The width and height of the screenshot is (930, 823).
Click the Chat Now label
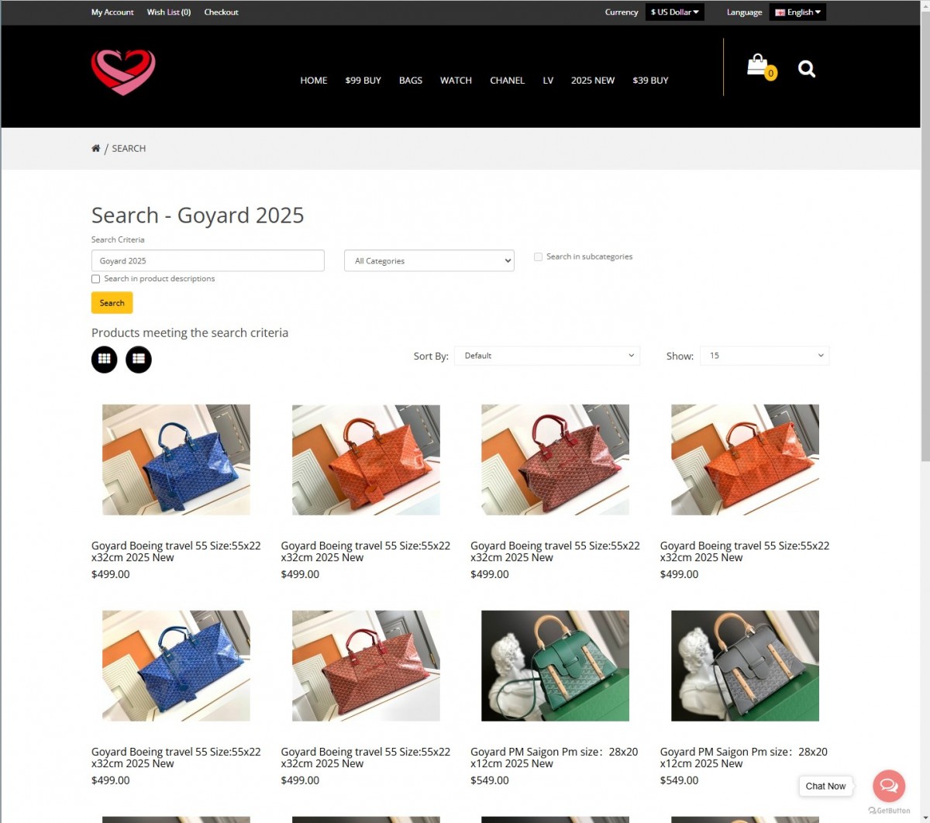825,786
